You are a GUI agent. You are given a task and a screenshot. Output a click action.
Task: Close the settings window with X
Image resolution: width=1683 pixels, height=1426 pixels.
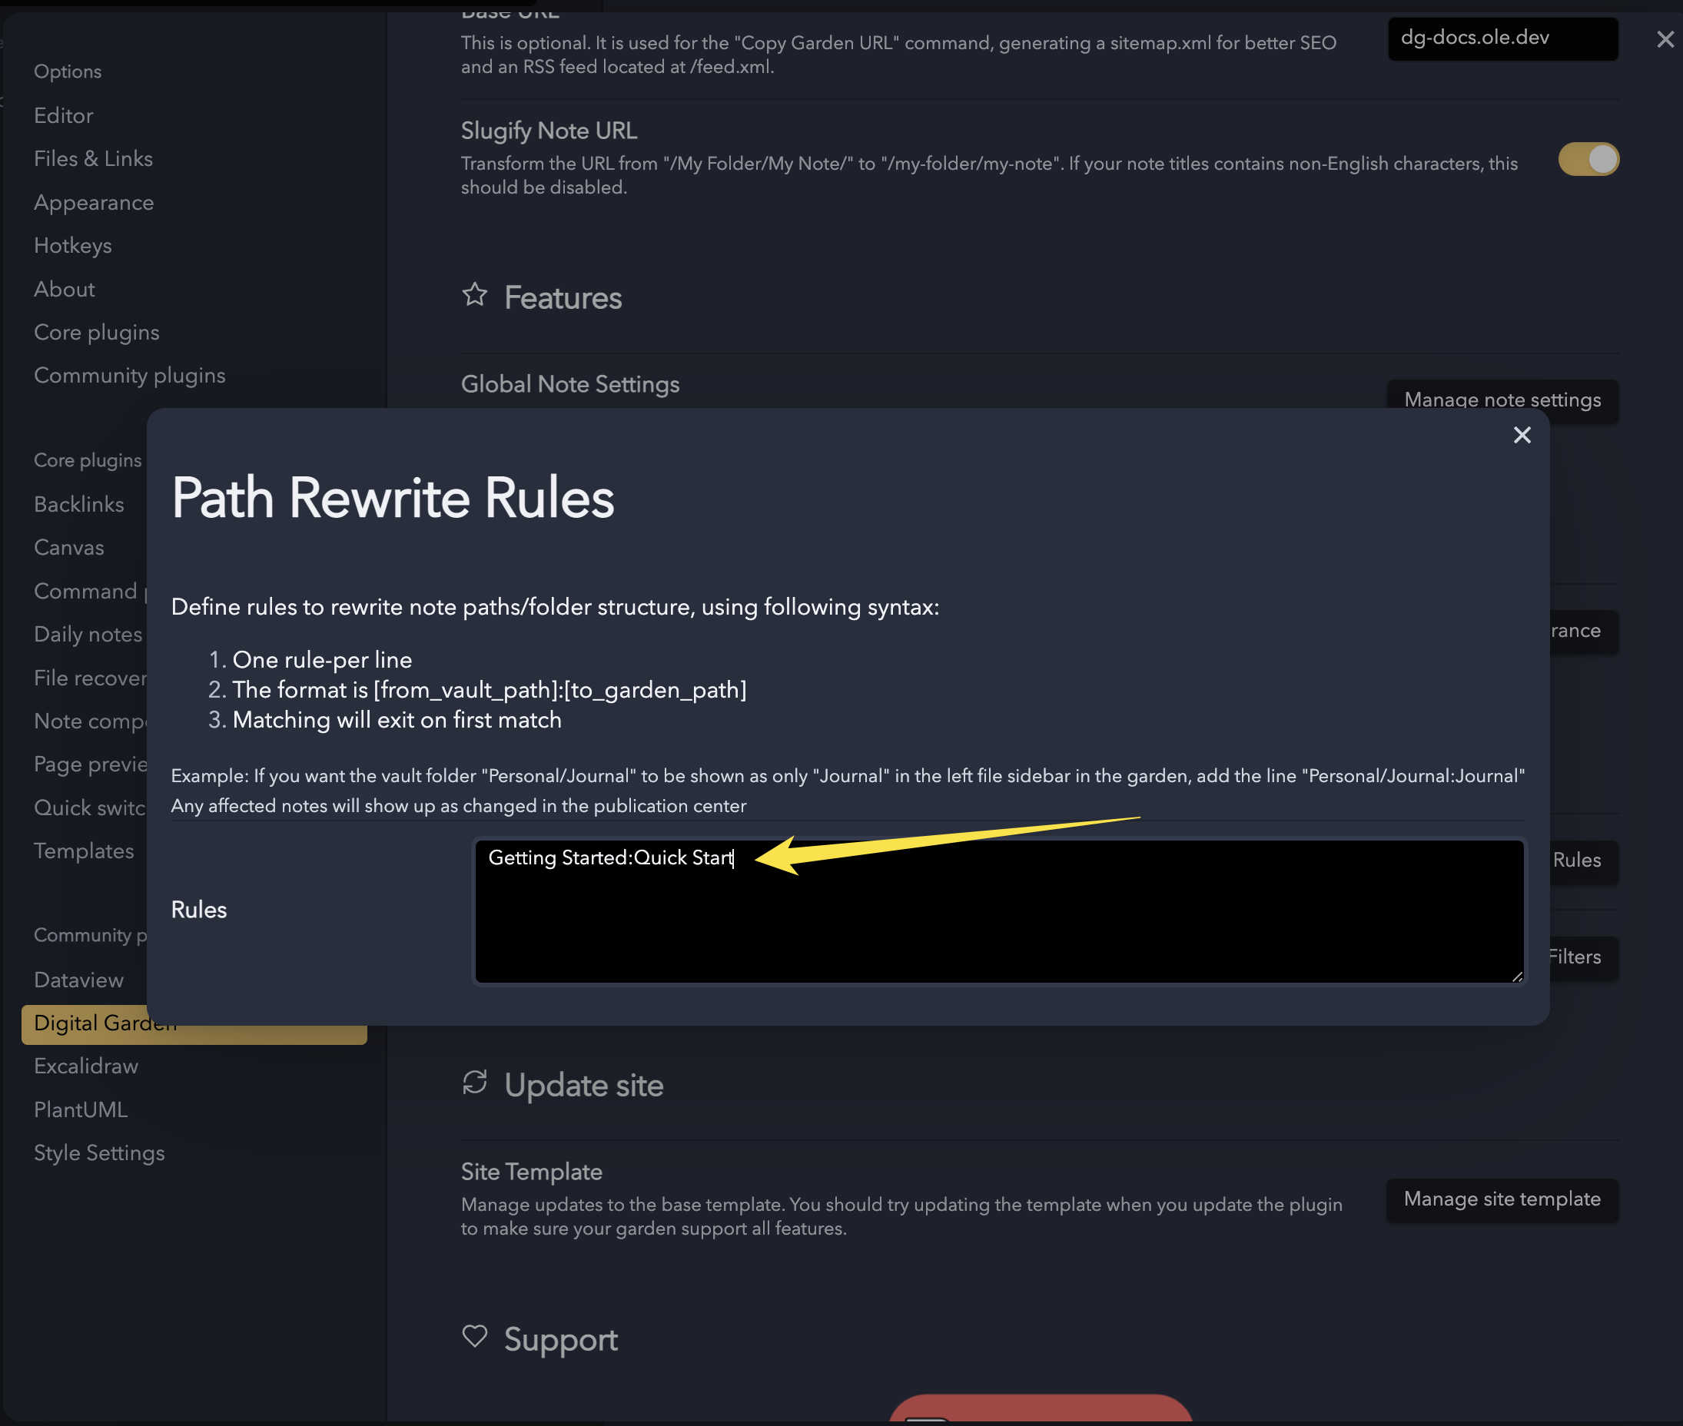point(1665,39)
